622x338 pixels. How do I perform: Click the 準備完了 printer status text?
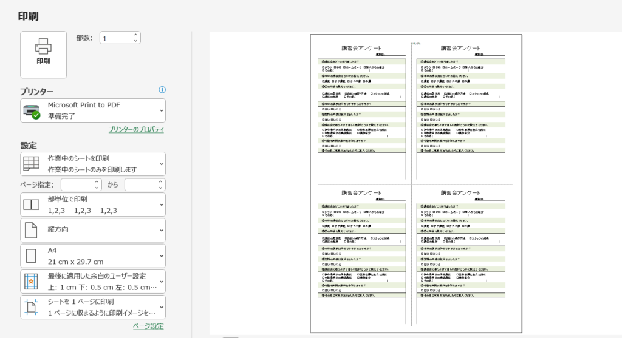pos(61,116)
